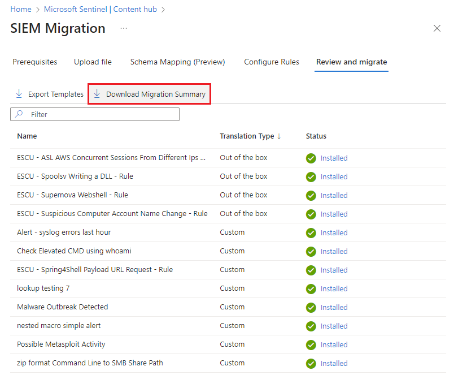This screenshot has width=454, height=388.
Task: Click the green check for Supernova Webshell rule
Action: (311, 196)
